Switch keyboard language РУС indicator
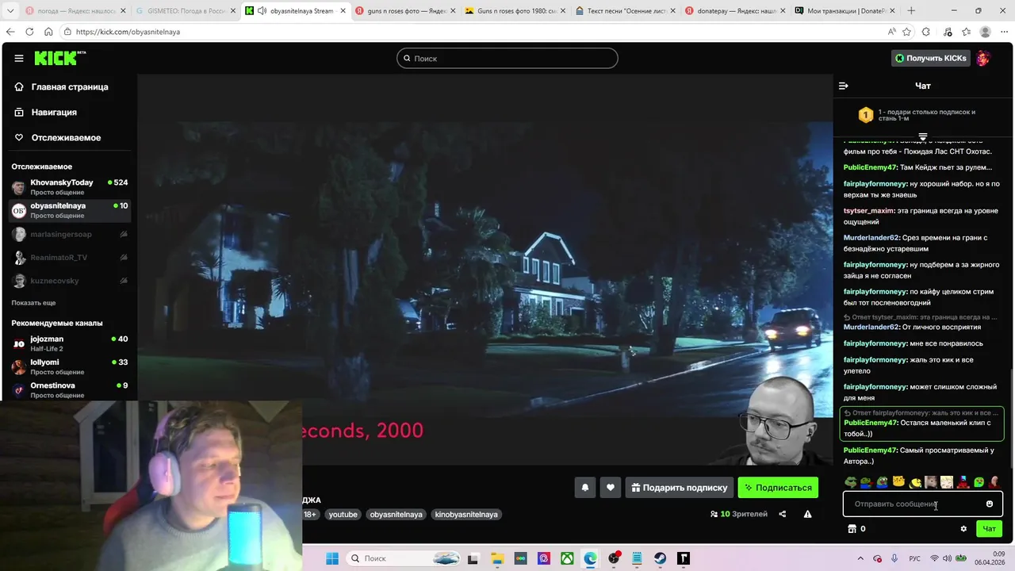Image resolution: width=1015 pixels, height=571 pixels. pyautogui.click(x=914, y=558)
